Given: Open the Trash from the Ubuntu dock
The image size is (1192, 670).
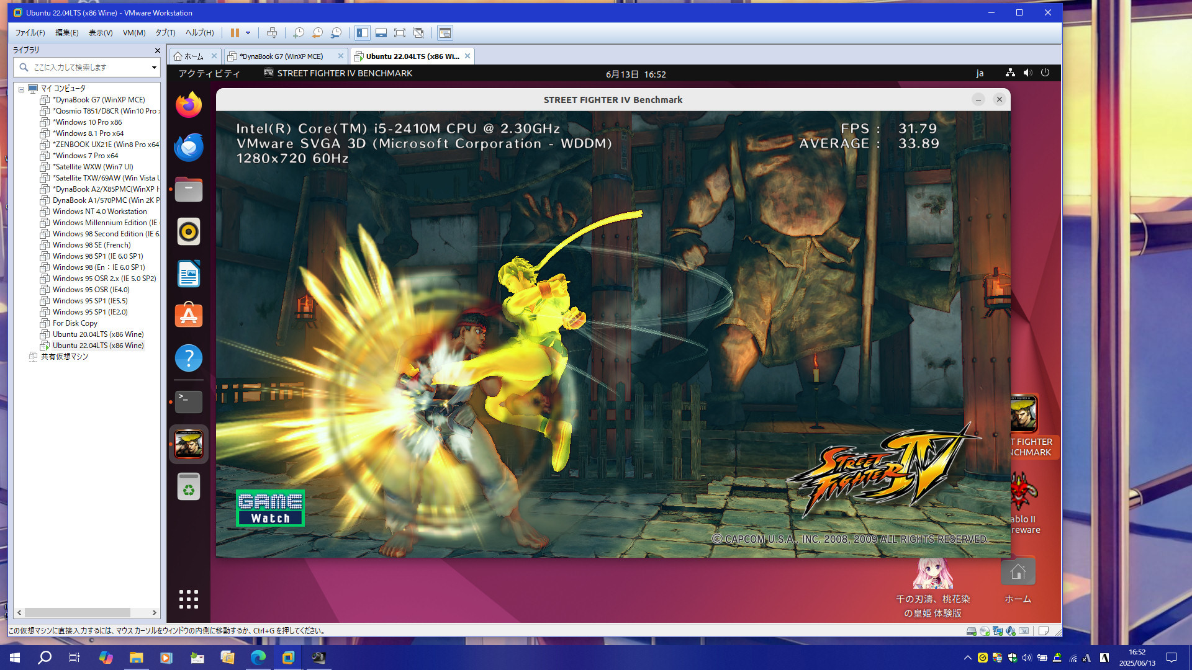Looking at the screenshot, I should pyautogui.click(x=189, y=486).
